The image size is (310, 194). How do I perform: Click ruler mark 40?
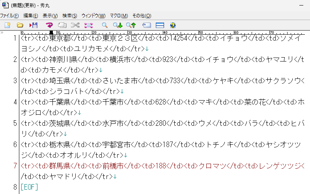click(165, 32)
